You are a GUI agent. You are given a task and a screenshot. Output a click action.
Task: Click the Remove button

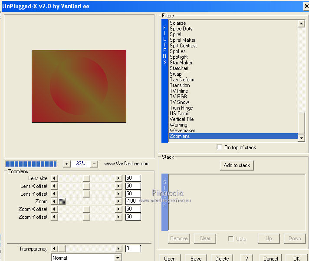(x=179, y=238)
